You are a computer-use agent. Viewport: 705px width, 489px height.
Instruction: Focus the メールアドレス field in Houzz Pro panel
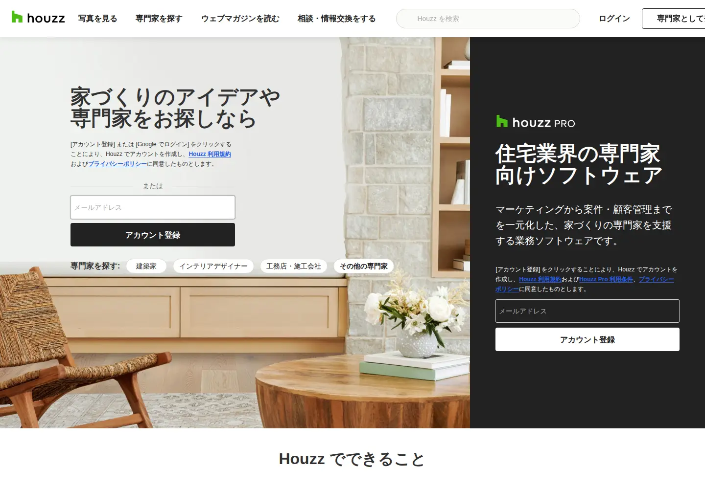pyautogui.click(x=587, y=311)
